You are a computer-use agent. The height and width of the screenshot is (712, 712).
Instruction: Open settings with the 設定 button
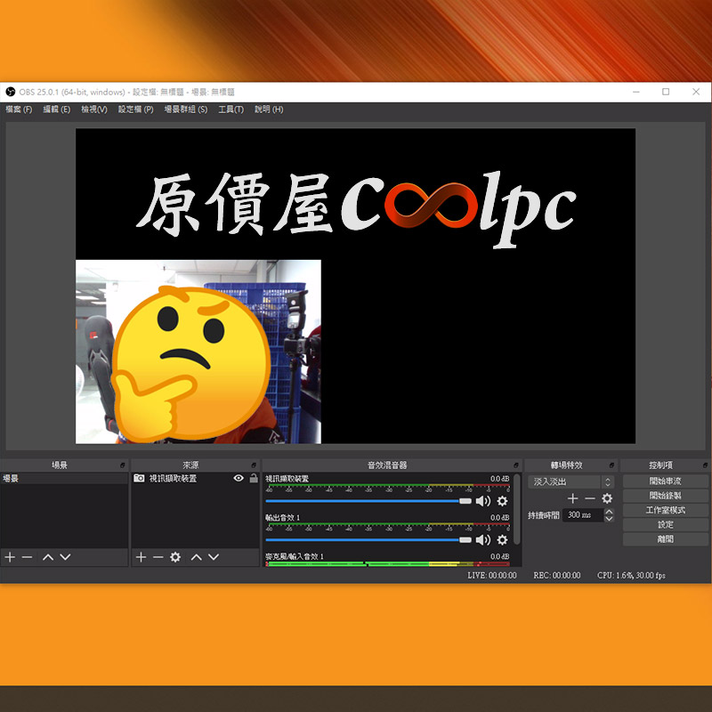666,524
